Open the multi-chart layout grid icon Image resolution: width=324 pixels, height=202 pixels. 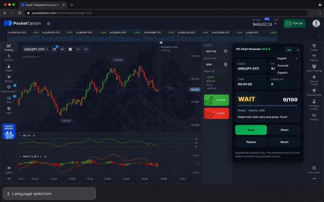coord(70,49)
